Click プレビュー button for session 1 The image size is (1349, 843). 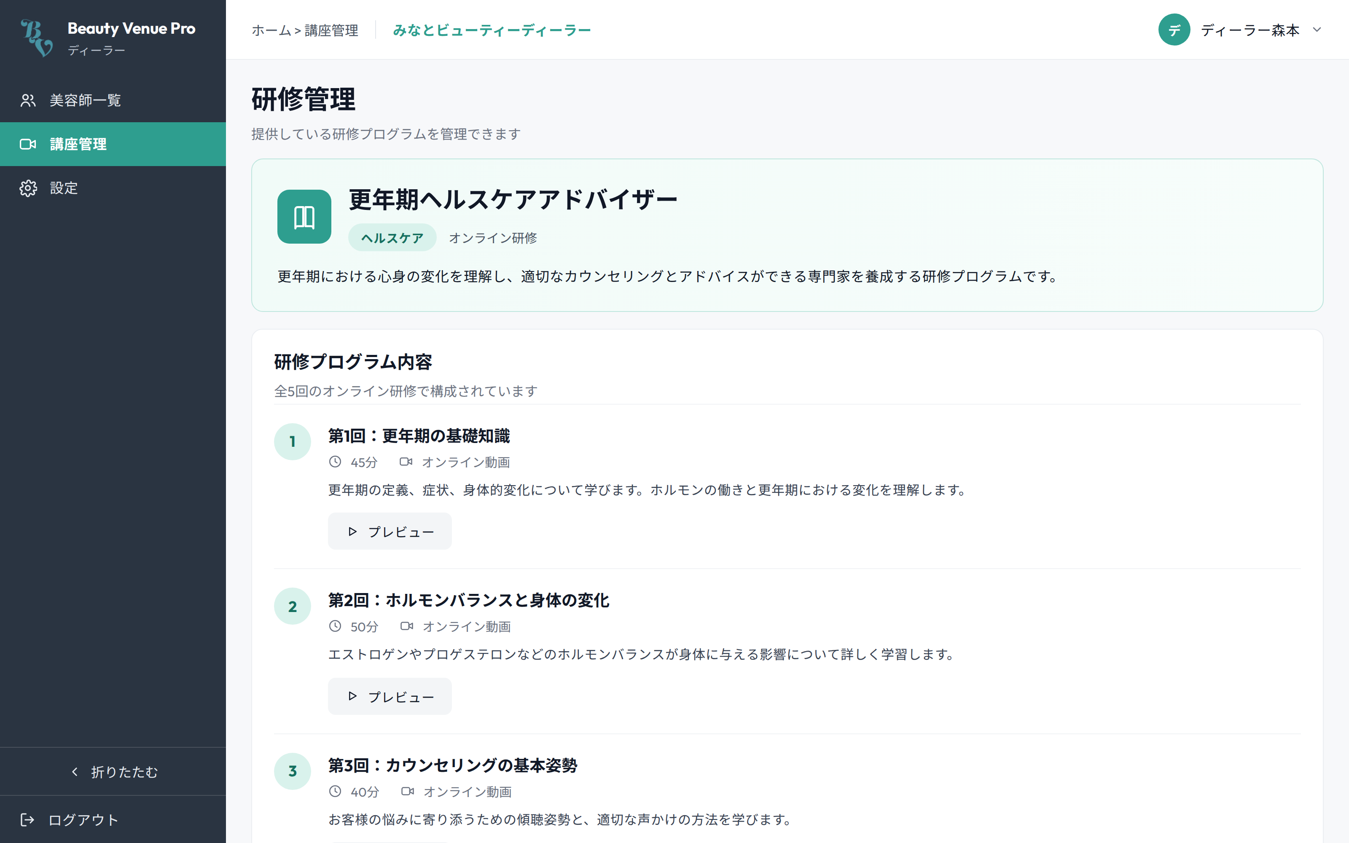390,532
